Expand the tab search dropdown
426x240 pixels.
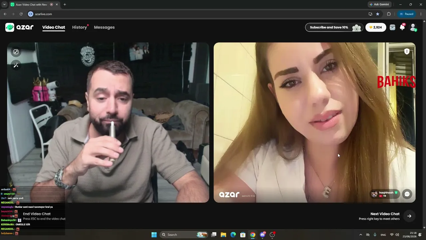click(4, 5)
